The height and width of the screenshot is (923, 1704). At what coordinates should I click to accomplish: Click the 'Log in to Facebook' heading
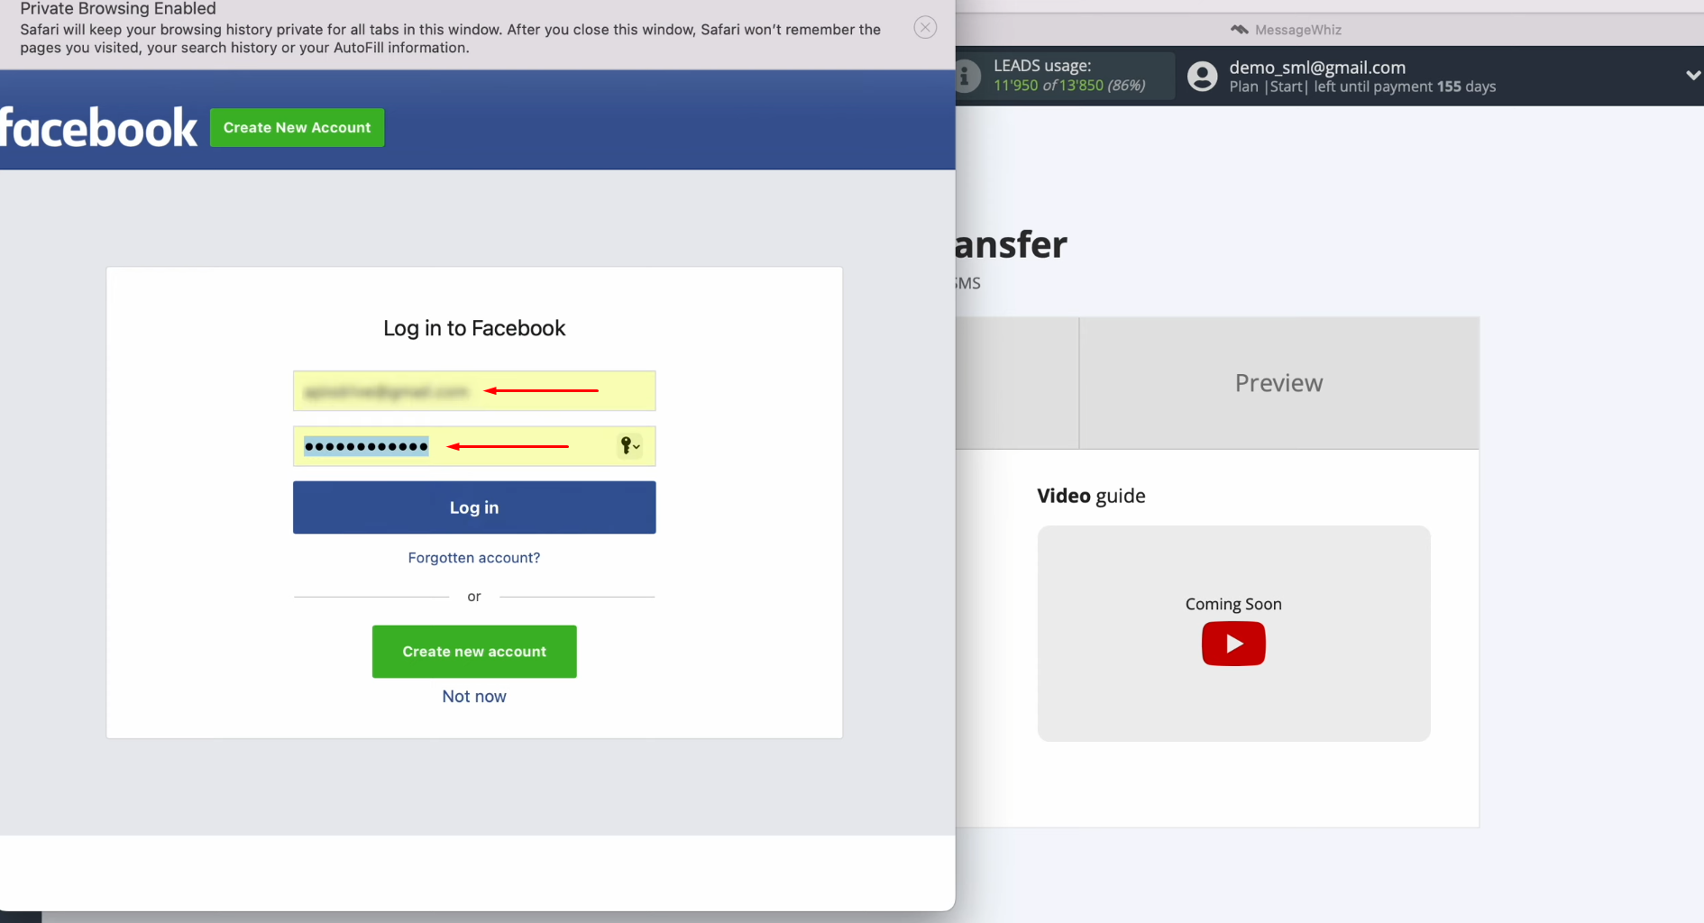474,328
